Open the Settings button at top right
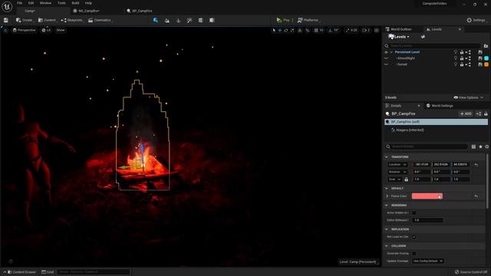Viewport: 491px width, 276px height. click(x=476, y=21)
